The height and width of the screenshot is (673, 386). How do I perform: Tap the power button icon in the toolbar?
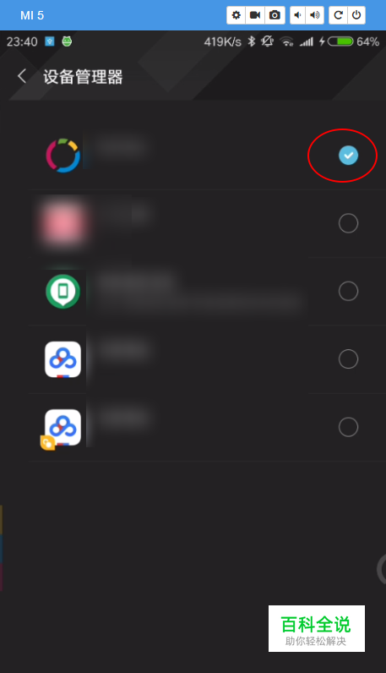(x=356, y=15)
